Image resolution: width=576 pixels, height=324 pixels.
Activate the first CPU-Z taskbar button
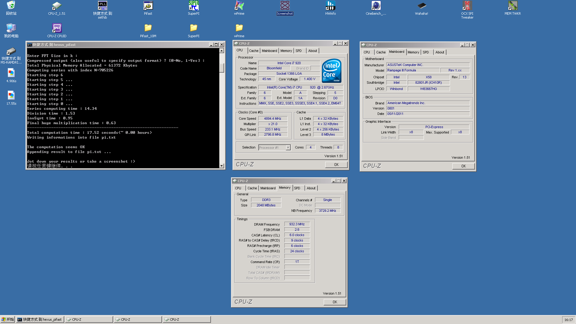tap(89, 319)
